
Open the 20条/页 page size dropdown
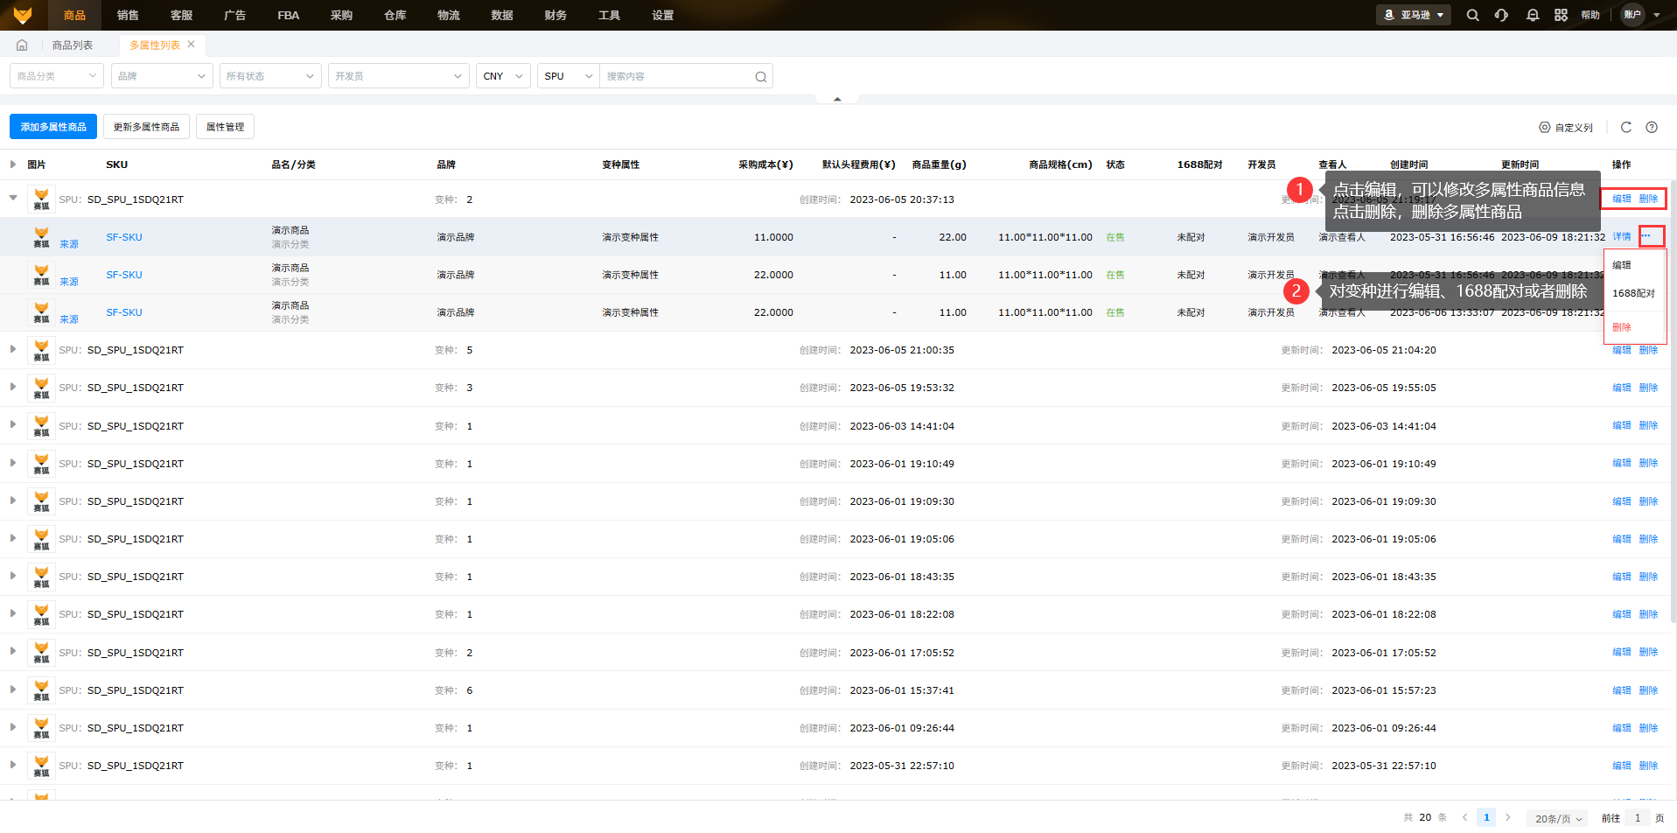coord(1558,818)
